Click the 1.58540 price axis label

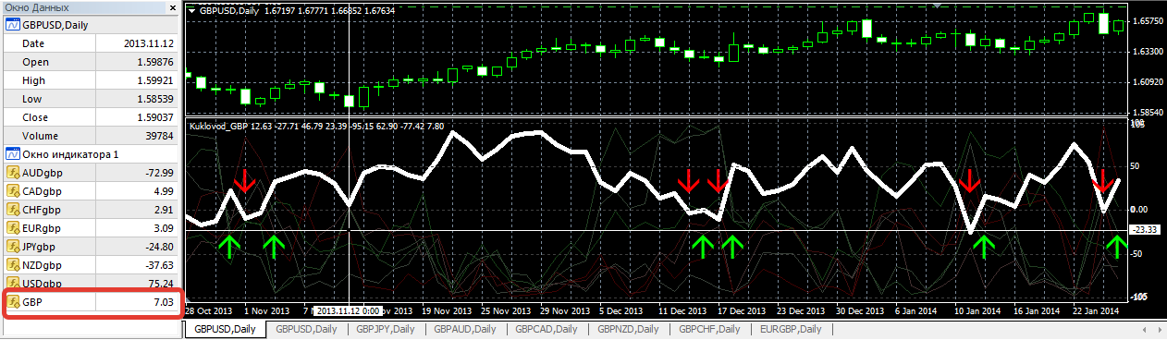[1148, 113]
